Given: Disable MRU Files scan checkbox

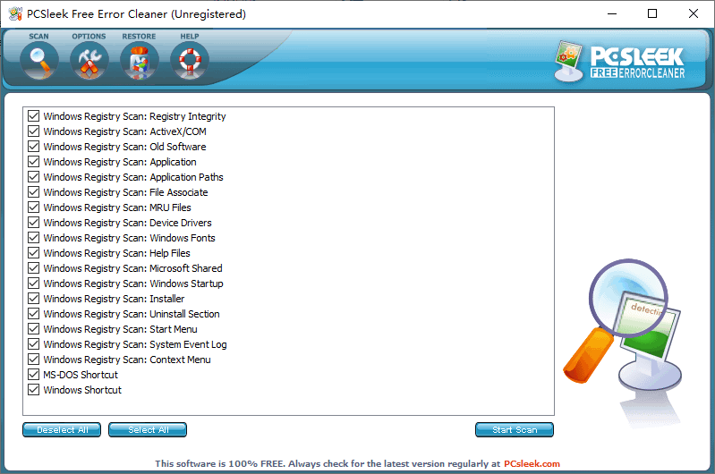Looking at the screenshot, I should (33, 207).
